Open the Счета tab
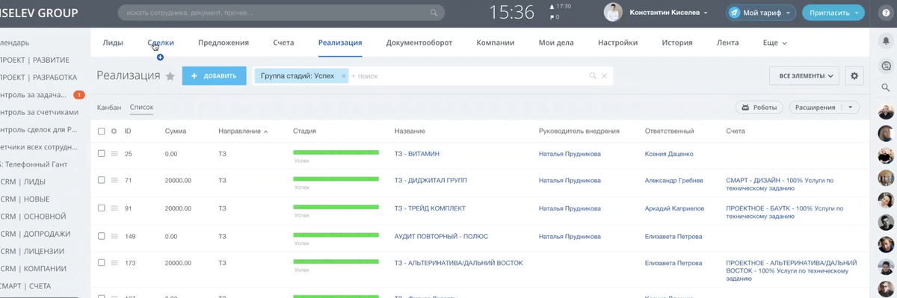The height and width of the screenshot is (298, 897). [x=283, y=43]
